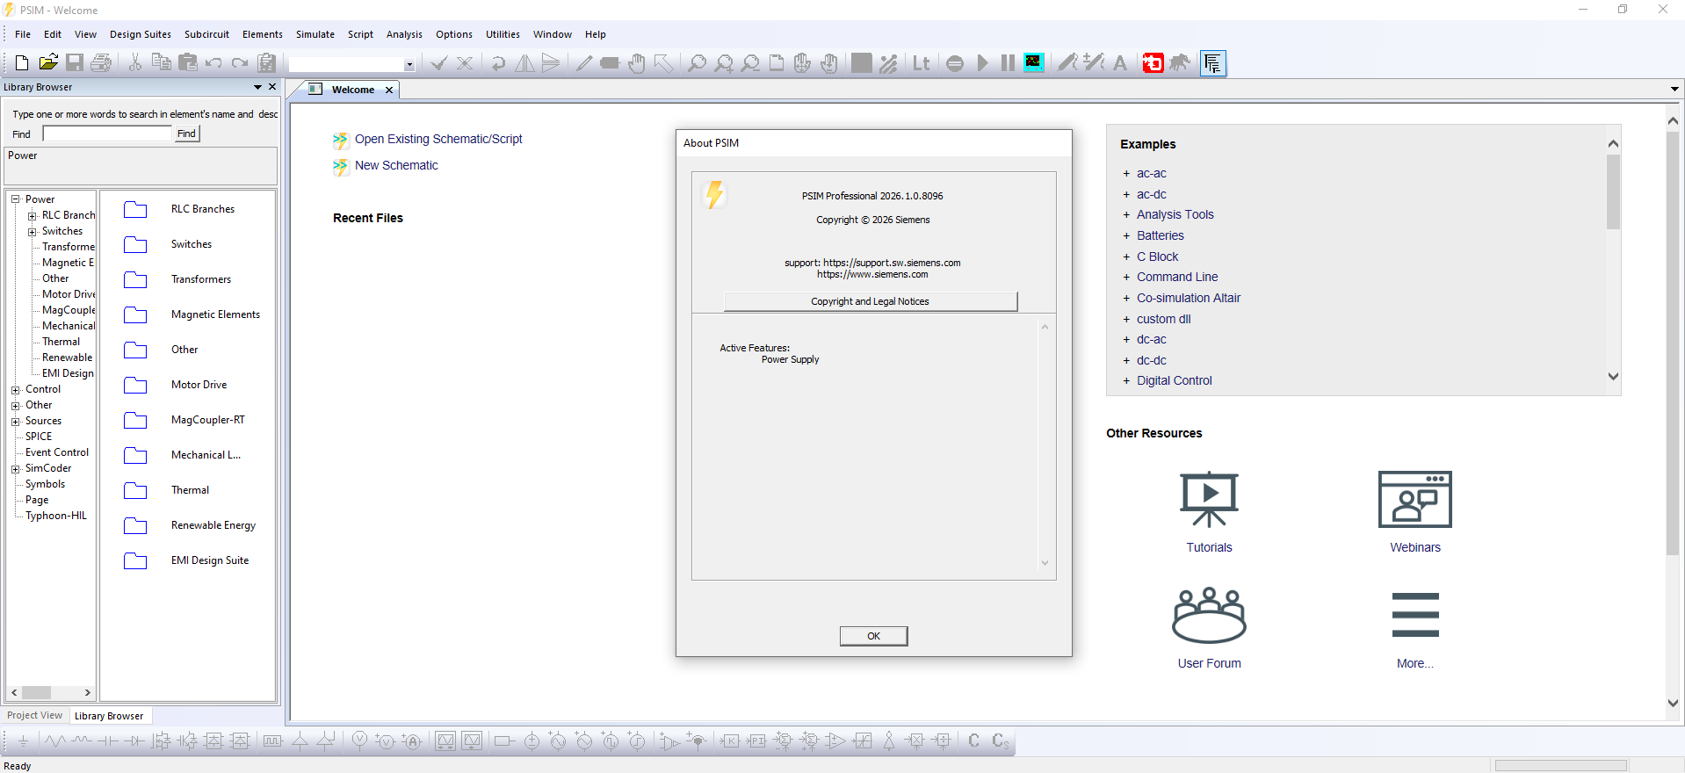This screenshot has height=773, width=1685.
Task: Select the Diode element in bottom toolbar
Action: [x=134, y=741]
